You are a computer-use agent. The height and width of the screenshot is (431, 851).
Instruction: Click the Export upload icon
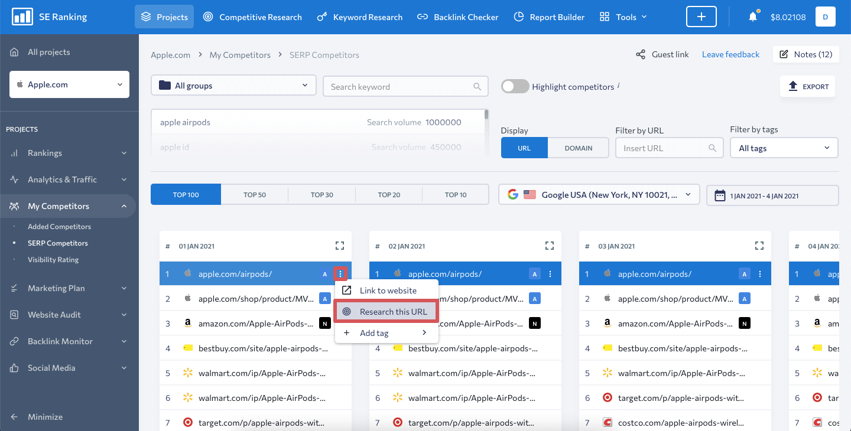[793, 86]
